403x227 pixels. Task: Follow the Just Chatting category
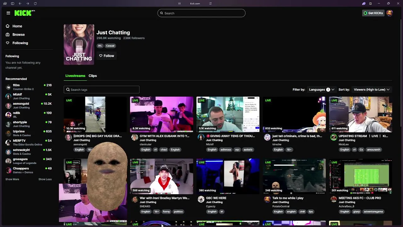pos(106,56)
